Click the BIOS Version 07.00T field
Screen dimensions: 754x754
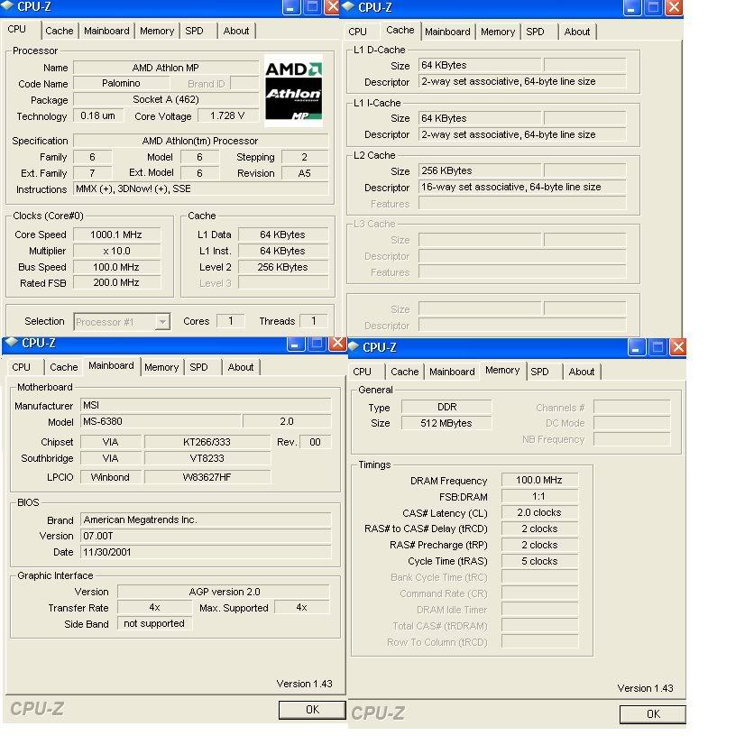pyautogui.click(x=205, y=536)
